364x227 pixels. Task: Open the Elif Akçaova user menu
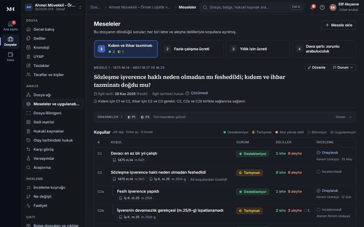(x=344, y=7)
